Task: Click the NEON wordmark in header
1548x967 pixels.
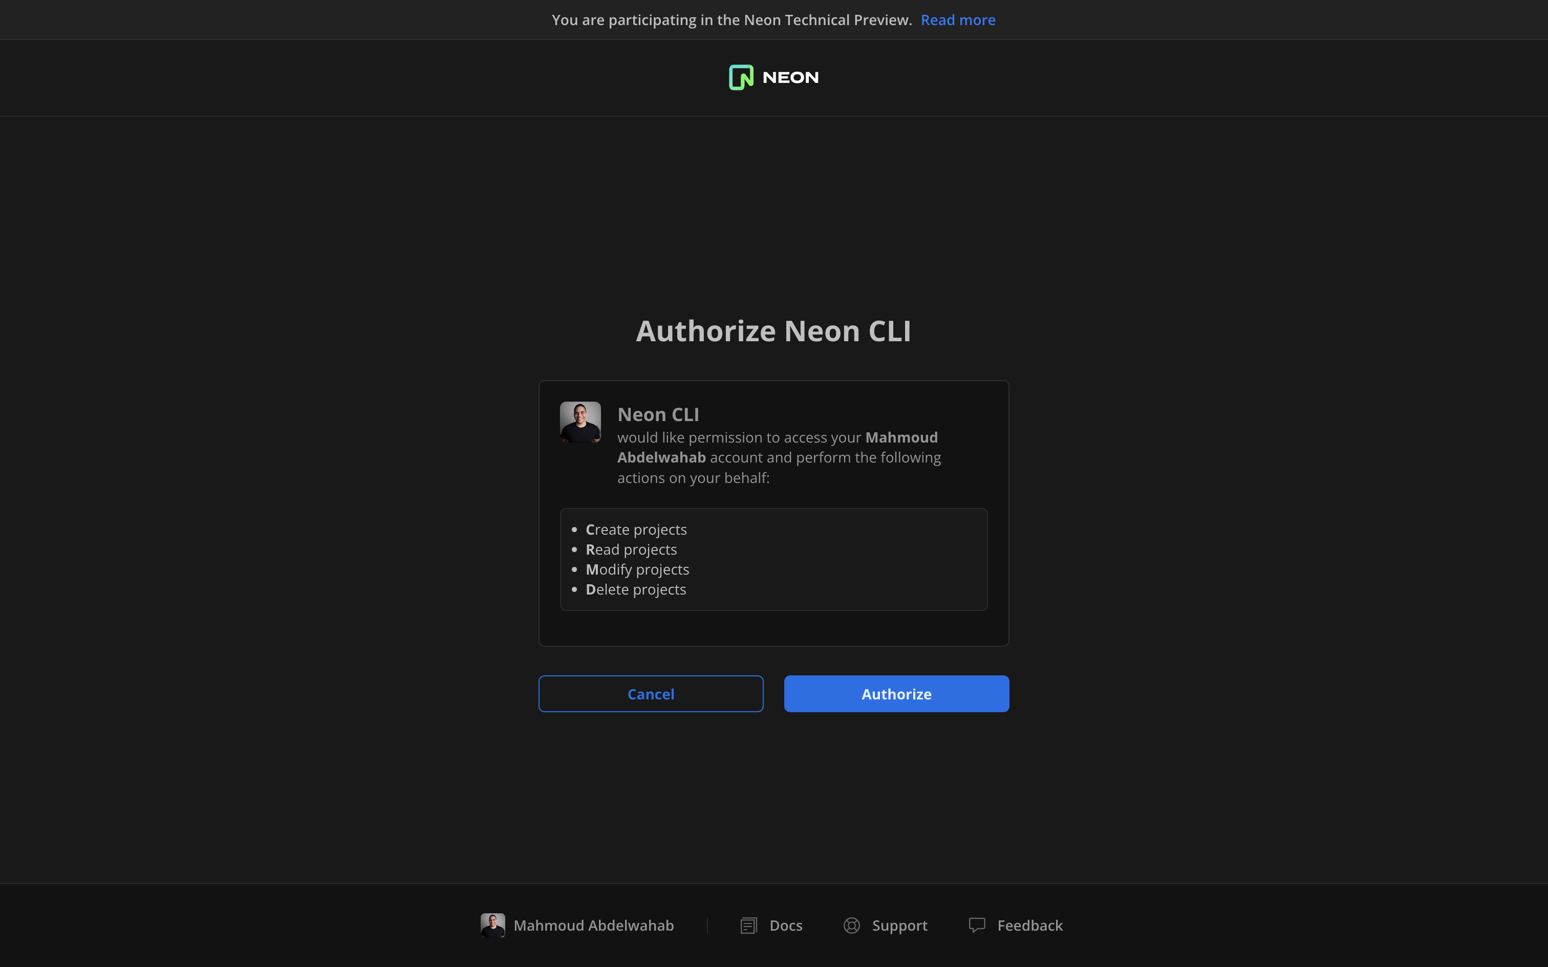Action: point(790,77)
